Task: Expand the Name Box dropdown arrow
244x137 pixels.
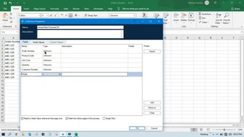Action: point(17,32)
